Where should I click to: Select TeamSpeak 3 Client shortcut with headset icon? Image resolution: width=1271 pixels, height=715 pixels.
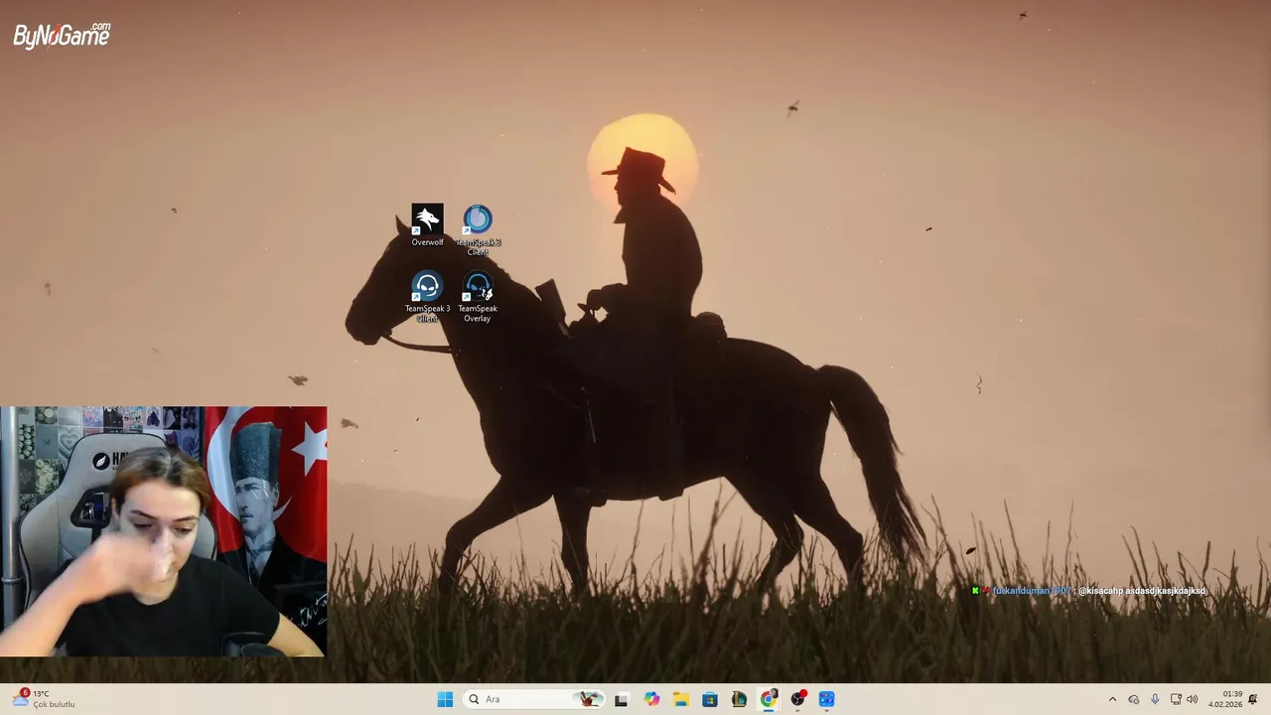coord(427,297)
